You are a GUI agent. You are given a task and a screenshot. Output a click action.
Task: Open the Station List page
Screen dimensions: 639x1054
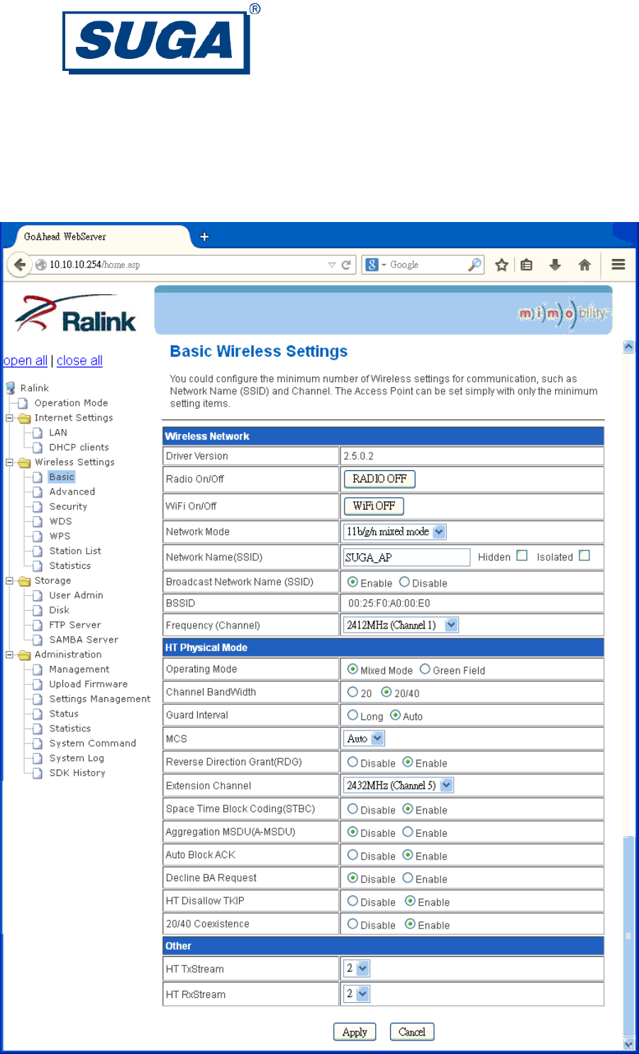75,551
